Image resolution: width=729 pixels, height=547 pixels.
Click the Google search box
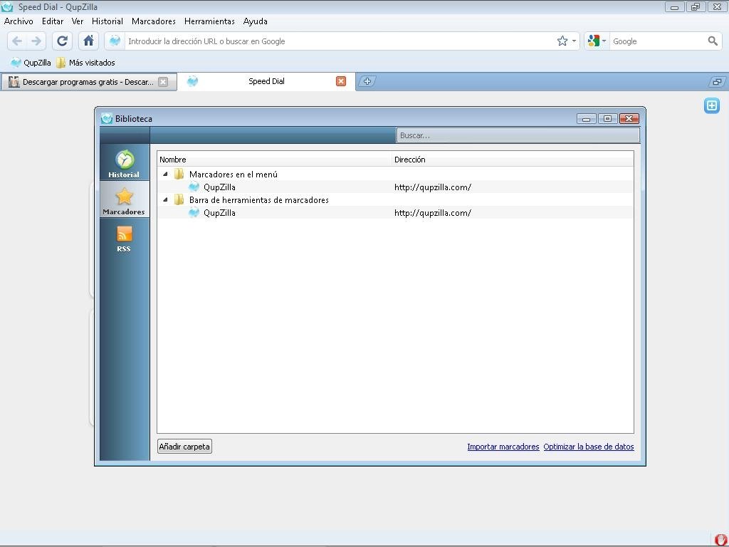tap(658, 41)
